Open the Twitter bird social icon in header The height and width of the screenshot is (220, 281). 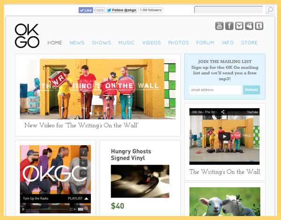coord(239,26)
